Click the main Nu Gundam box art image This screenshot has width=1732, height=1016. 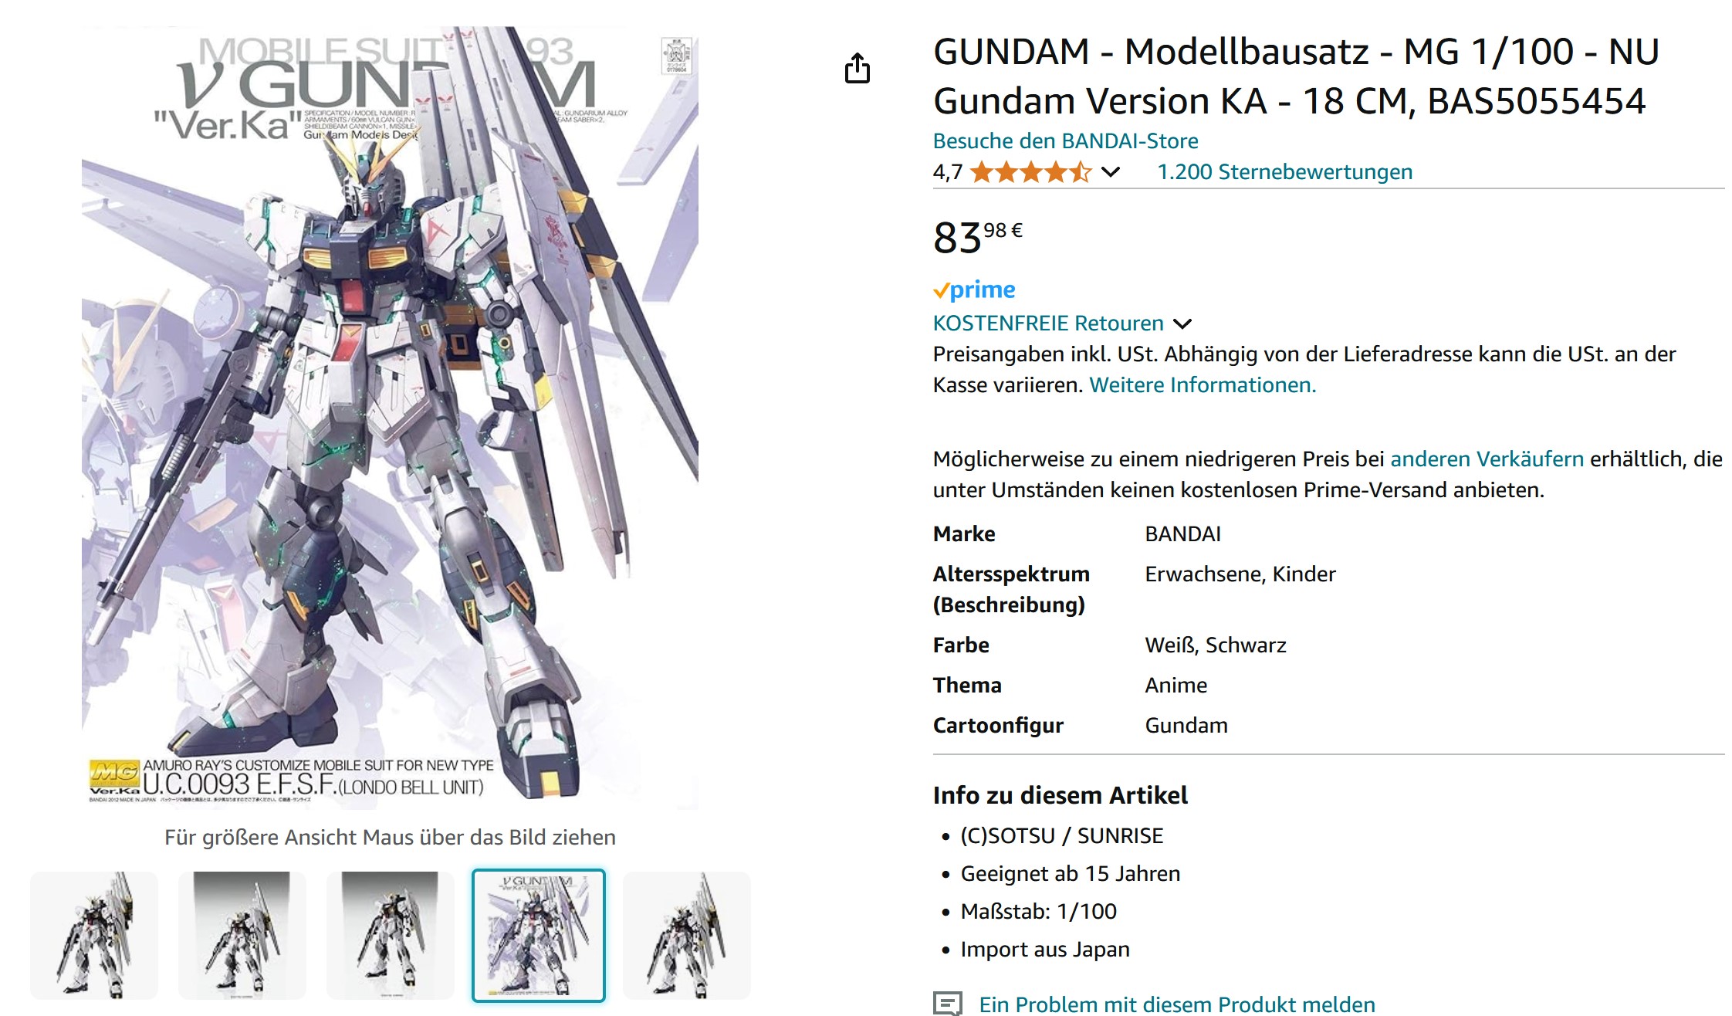pyautogui.click(x=390, y=417)
